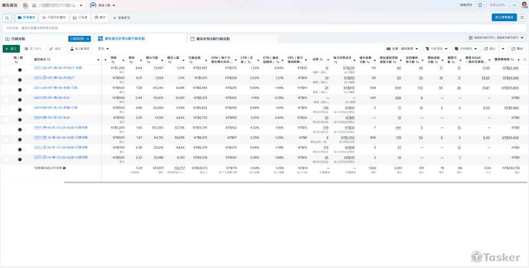Toggle the RT>影>訪>粉絲 ad set switch
The image size is (529, 268).
(x=21, y=118)
